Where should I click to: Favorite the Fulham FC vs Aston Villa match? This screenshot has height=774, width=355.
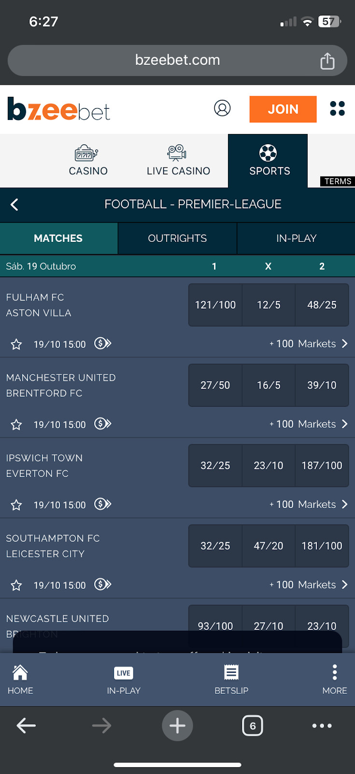(x=16, y=344)
